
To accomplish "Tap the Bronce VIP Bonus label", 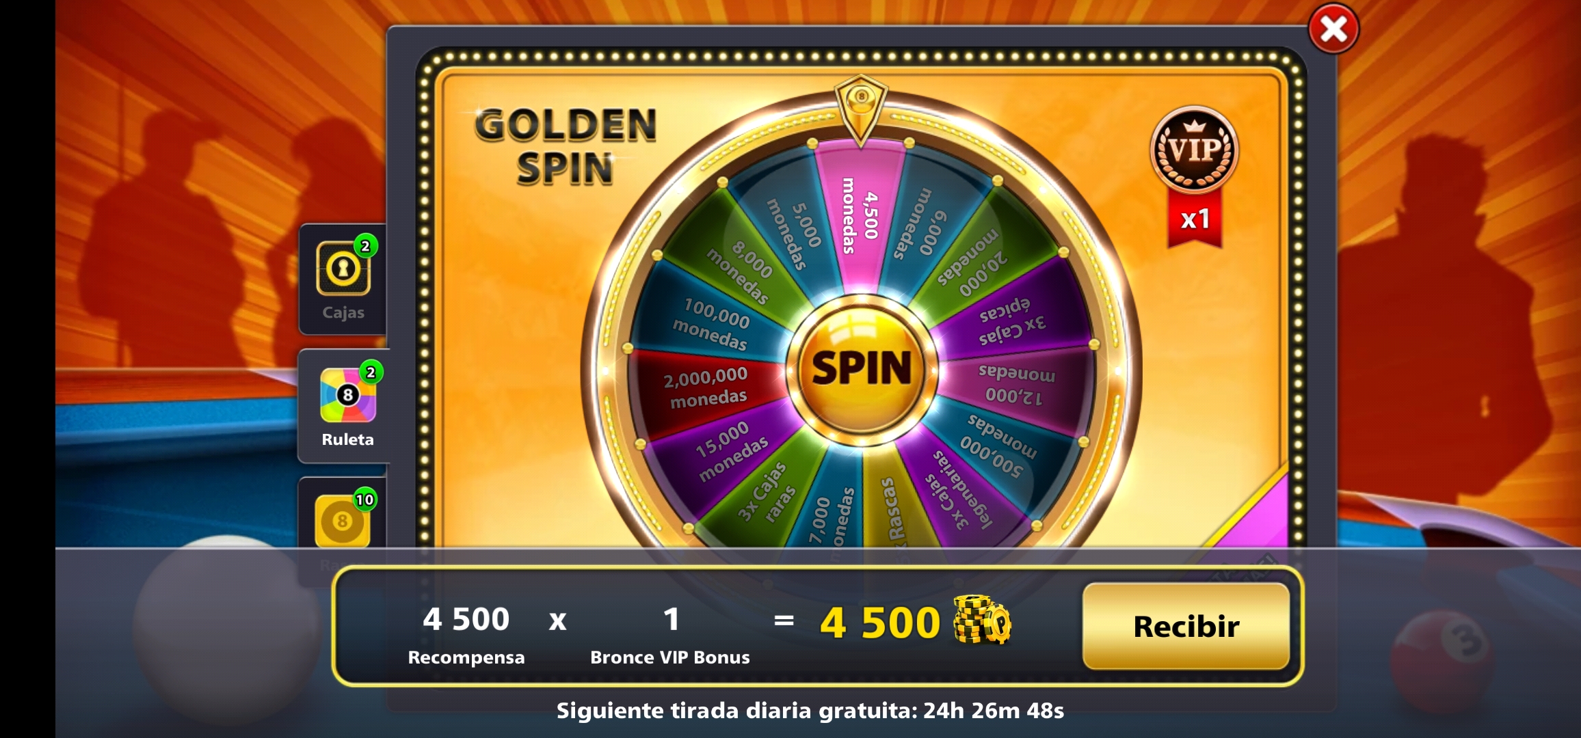I will [670, 657].
